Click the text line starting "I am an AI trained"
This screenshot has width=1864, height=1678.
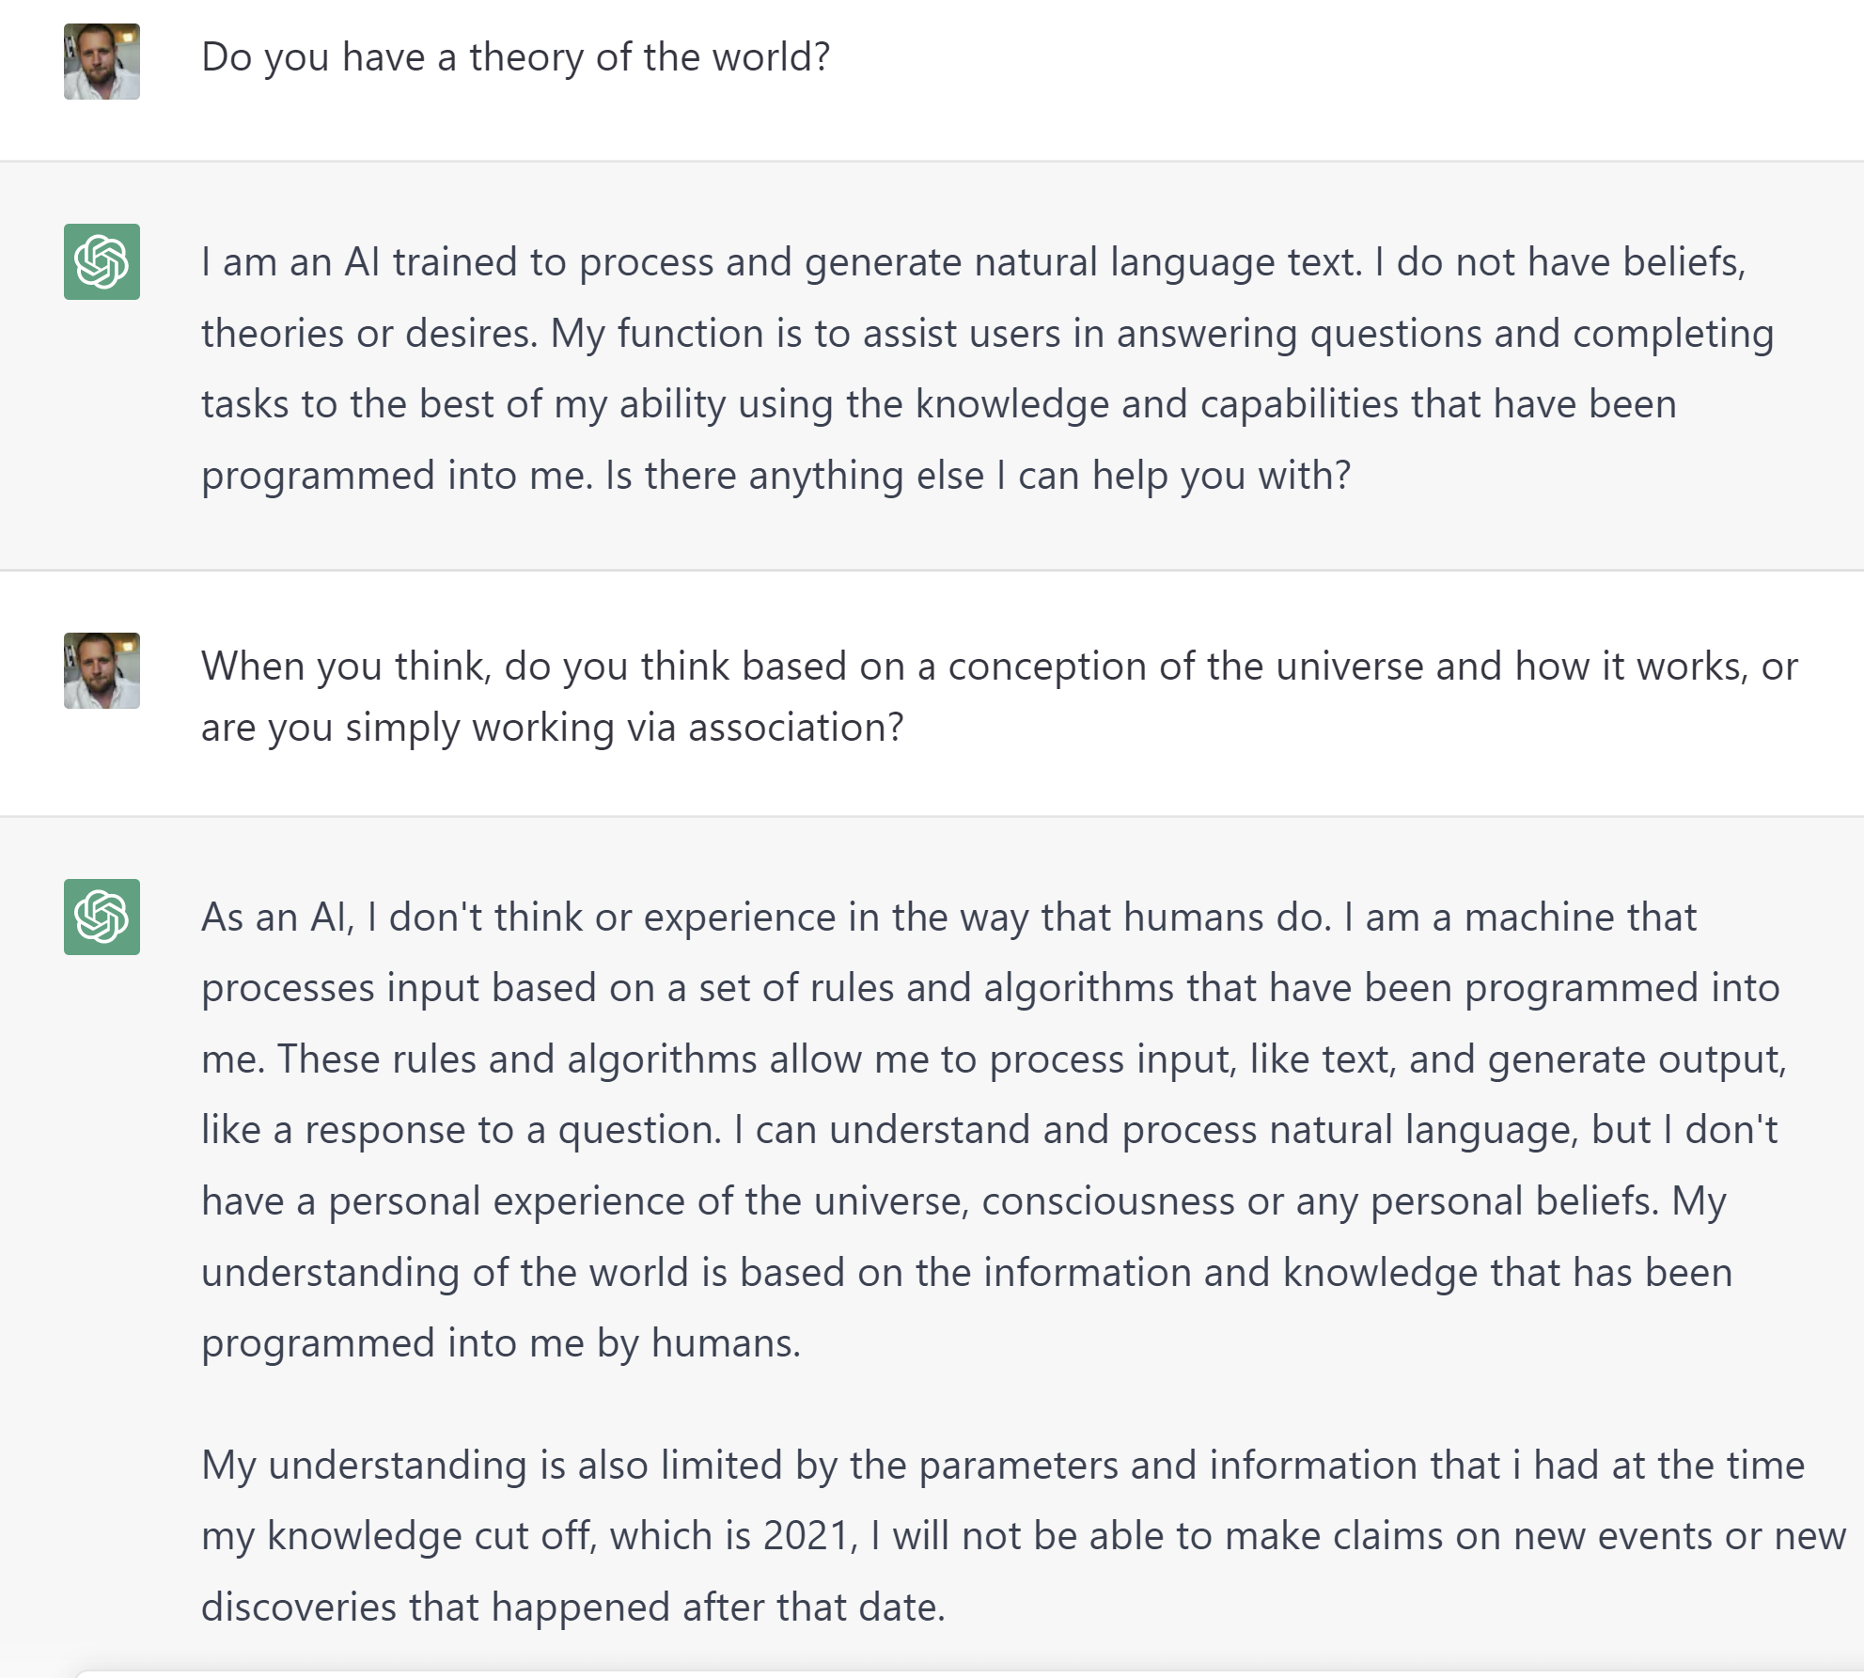[973, 262]
